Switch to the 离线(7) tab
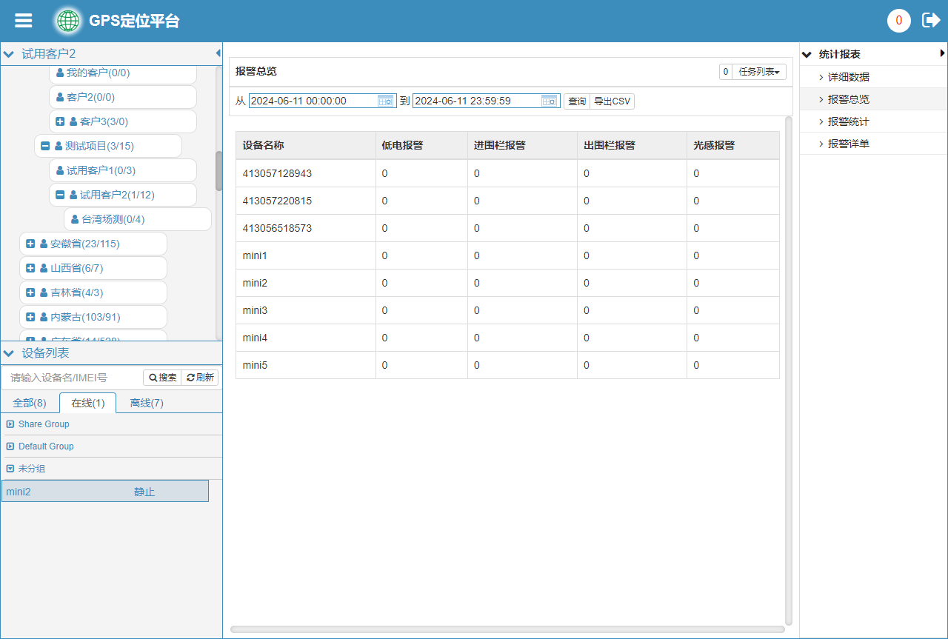Image resolution: width=948 pixels, height=639 pixels. point(147,403)
